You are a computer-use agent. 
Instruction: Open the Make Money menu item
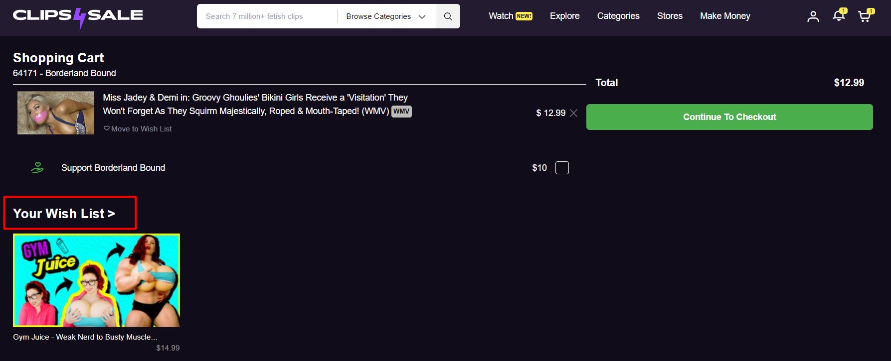click(725, 16)
